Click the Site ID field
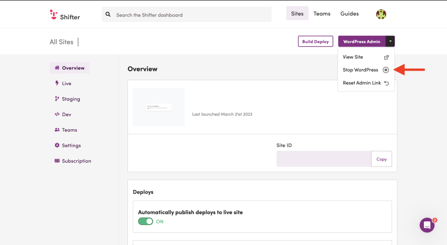The image size is (447, 245). click(x=324, y=159)
